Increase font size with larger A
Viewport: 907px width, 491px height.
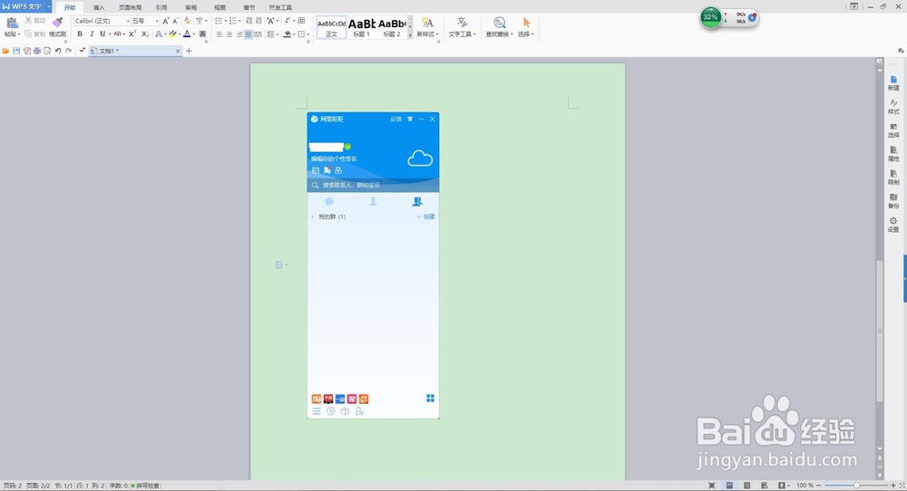(165, 21)
